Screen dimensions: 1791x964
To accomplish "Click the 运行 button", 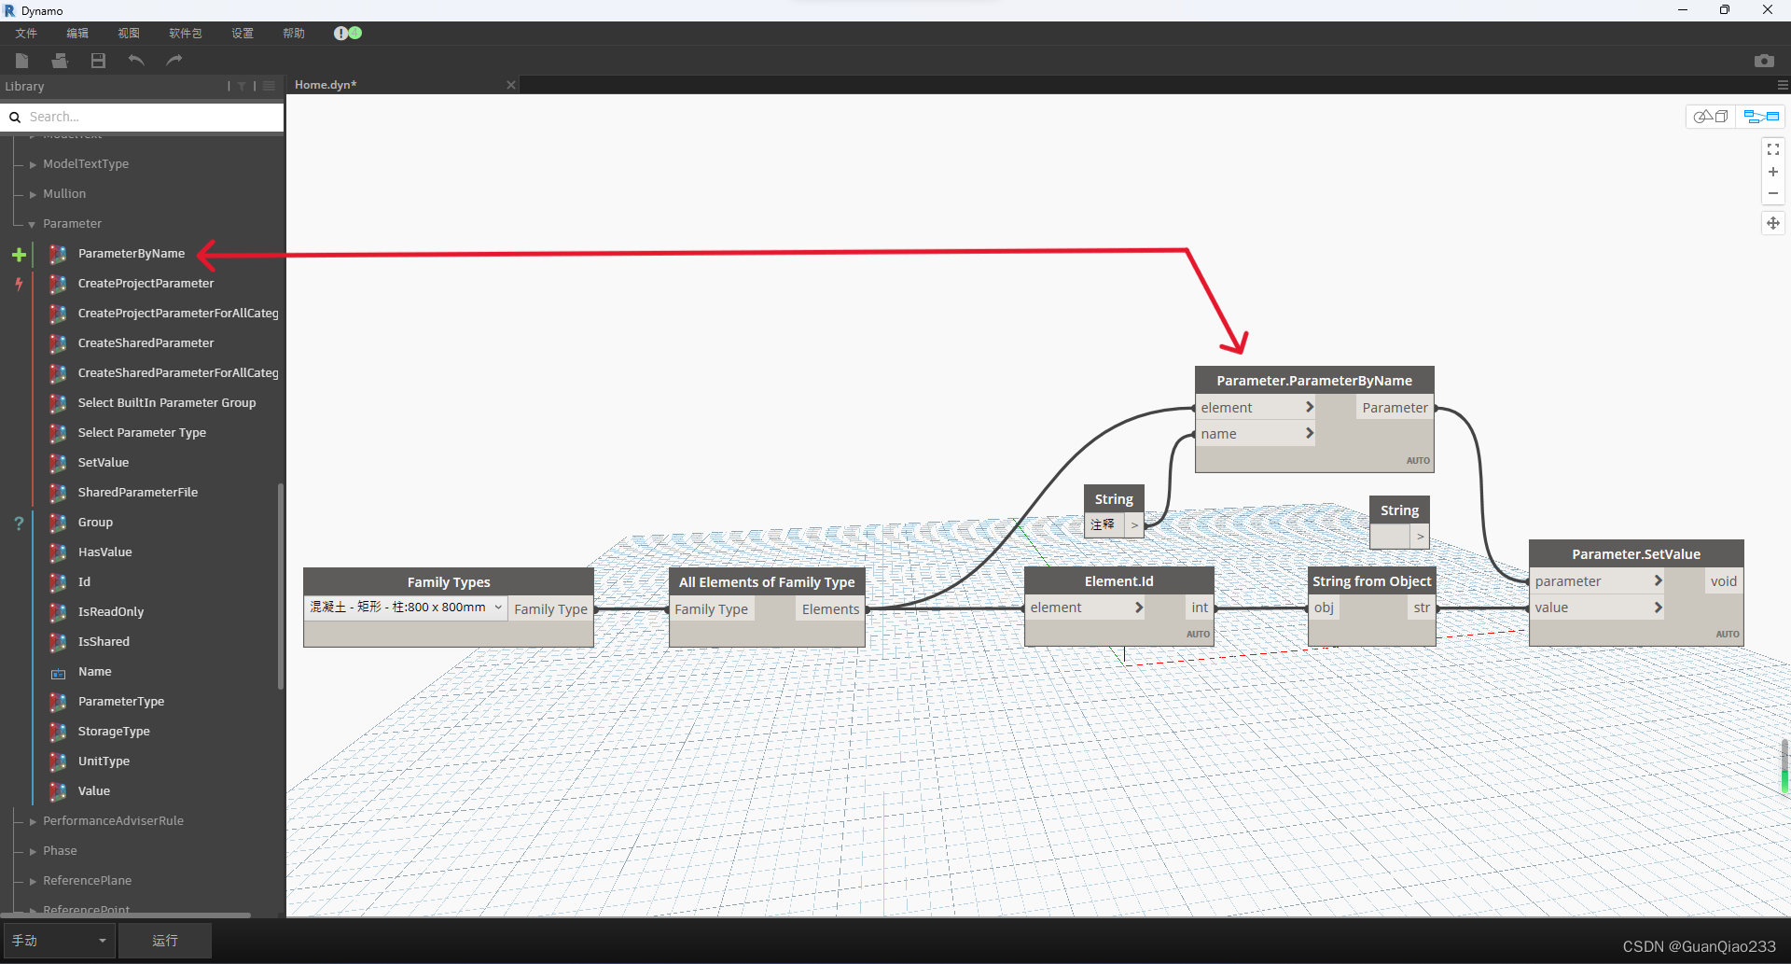I will 164,940.
